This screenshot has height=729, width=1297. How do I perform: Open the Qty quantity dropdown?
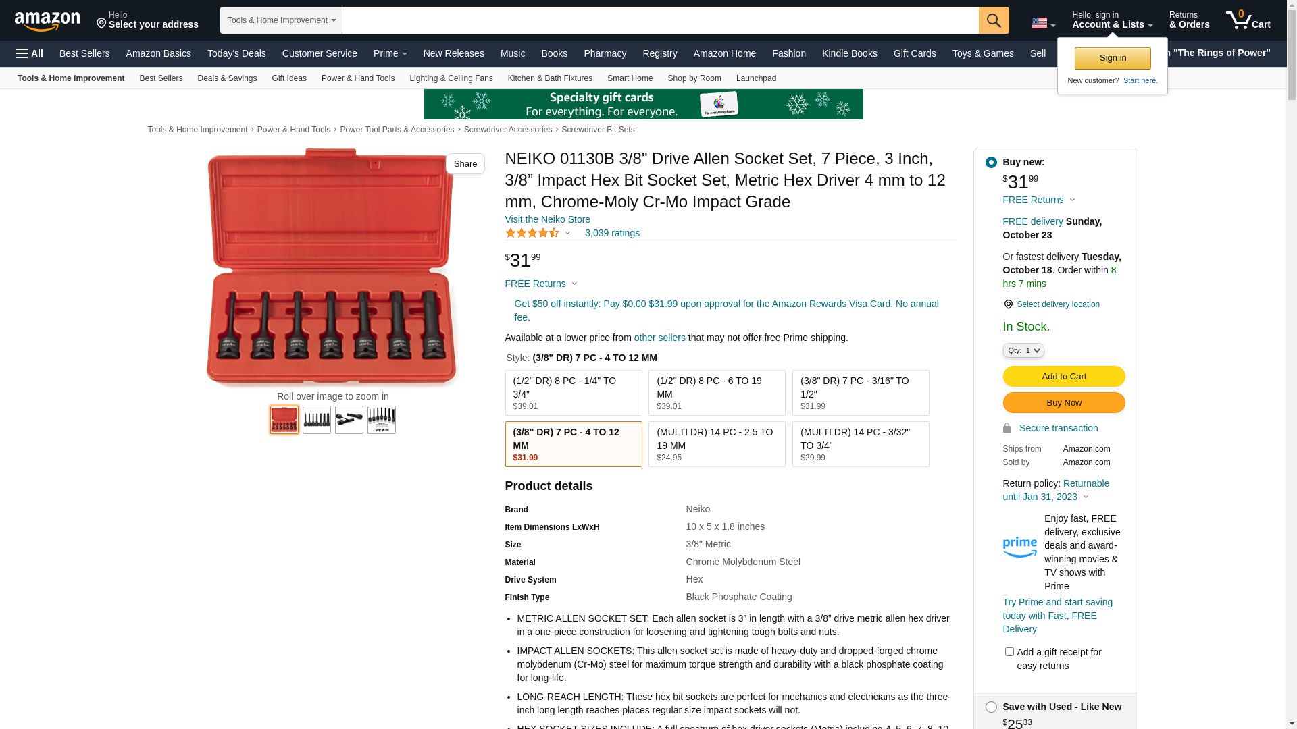[x=1023, y=350]
